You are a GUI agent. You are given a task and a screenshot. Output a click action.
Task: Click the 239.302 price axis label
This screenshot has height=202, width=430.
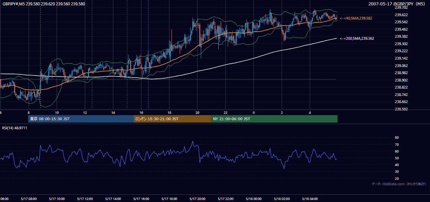click(401, 44)
